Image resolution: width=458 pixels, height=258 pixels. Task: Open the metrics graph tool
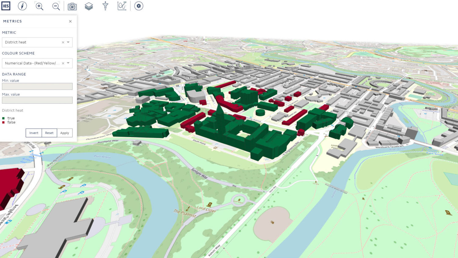pos(122,6)
